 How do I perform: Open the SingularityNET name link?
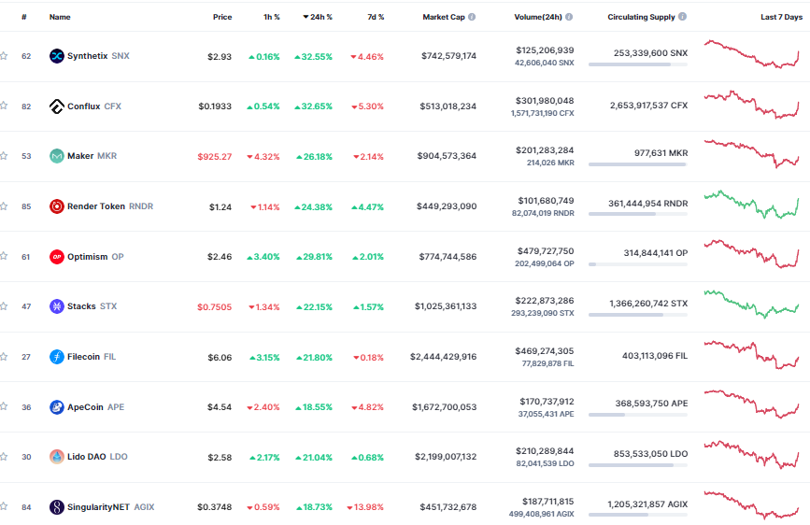[98, 507]
